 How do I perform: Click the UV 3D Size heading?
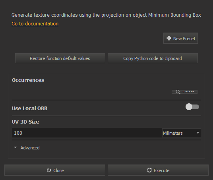point(25,122)
